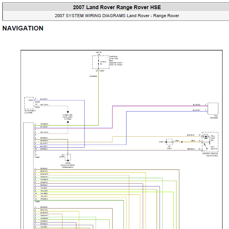Click the BRN/WHT label at switch pack pin 12
Viewport: 229px width, 229px height.
click(191, 135)
